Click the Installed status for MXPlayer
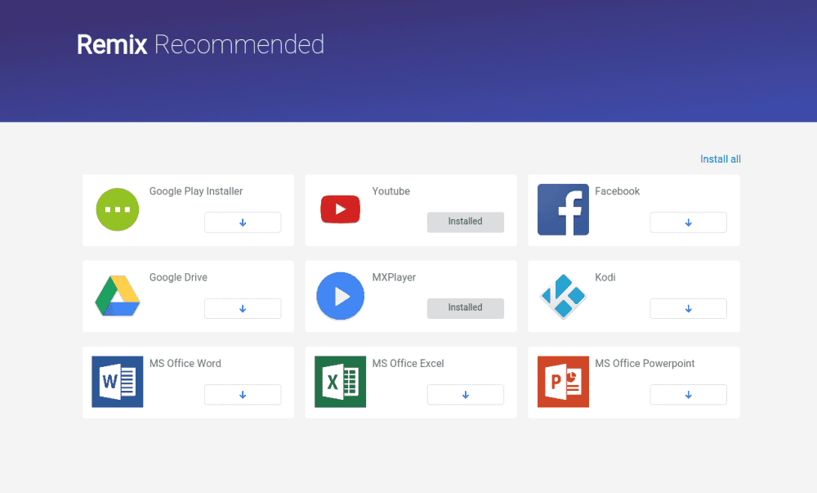Viewport: 817px width, 493px height. (x=466, y=308)
